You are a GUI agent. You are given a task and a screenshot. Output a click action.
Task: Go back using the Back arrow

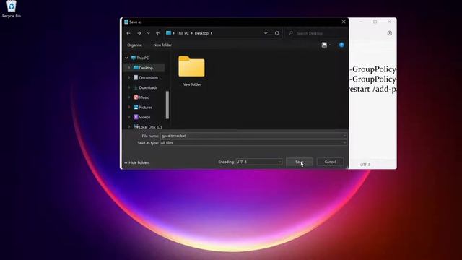click(128, 33)
